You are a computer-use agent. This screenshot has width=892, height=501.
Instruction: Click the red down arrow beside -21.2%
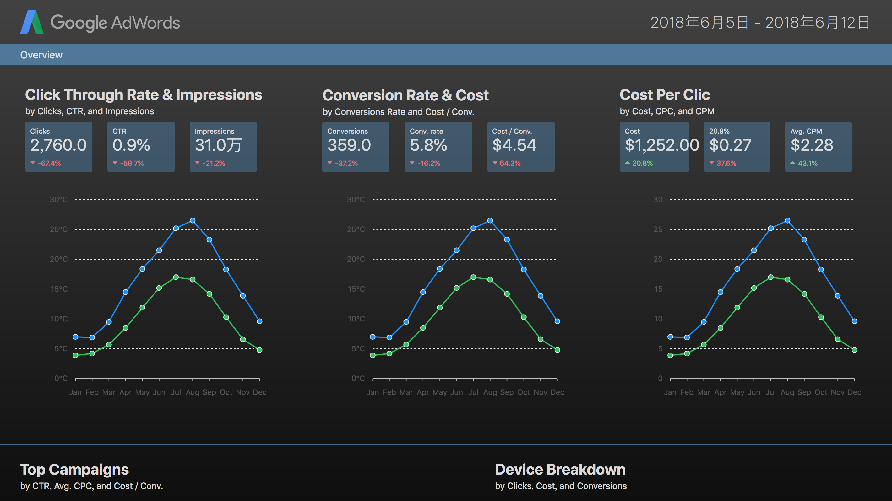(x=197, y=163)
